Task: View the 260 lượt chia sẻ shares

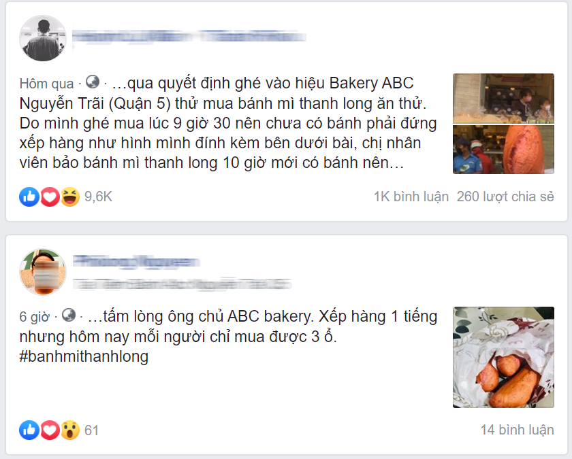Action: (x=505, y=197)
